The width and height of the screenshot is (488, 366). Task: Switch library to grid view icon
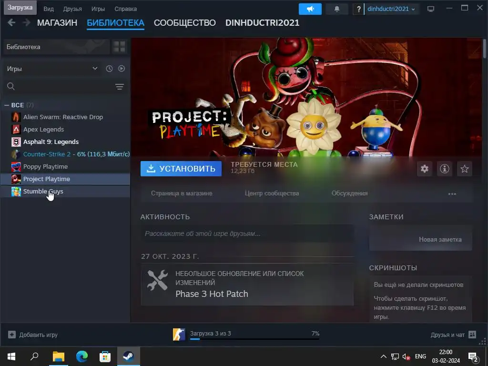click(119, 47)
